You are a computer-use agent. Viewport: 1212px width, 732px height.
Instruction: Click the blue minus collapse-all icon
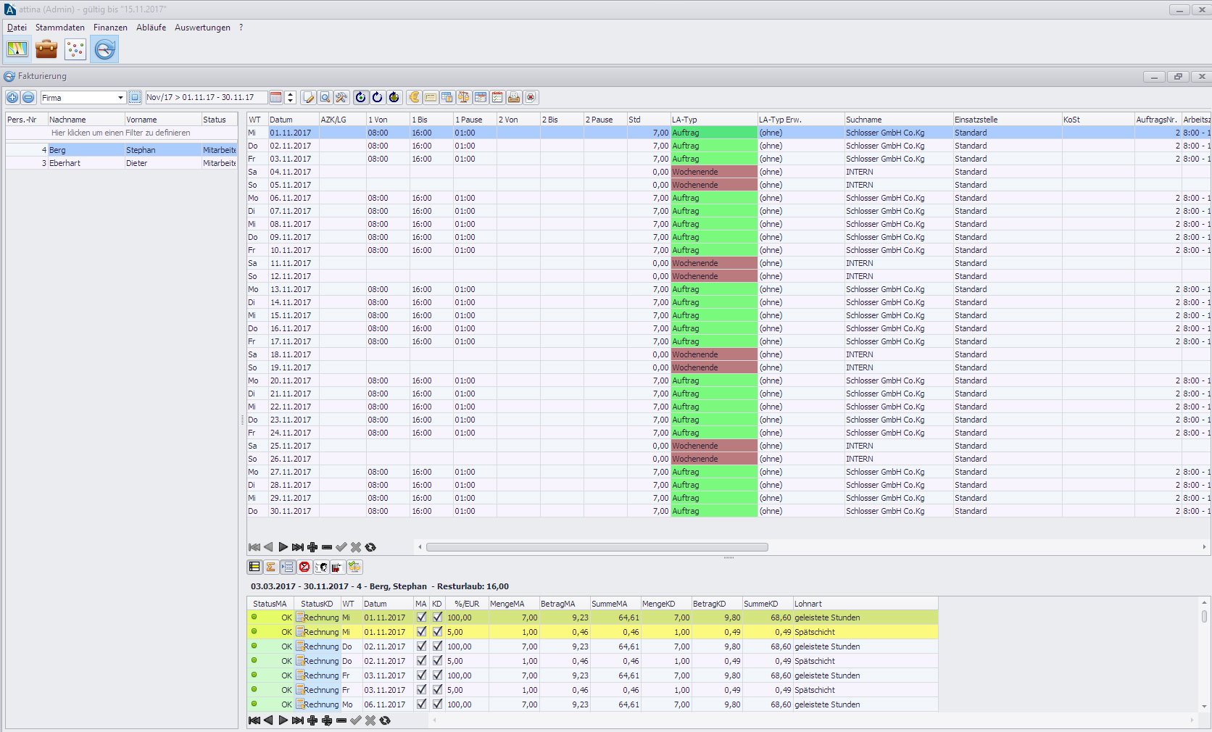pos(28,97)
